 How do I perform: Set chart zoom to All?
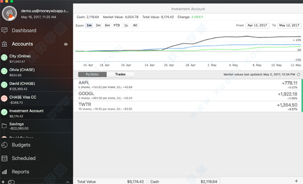click(x=135, y=25)
